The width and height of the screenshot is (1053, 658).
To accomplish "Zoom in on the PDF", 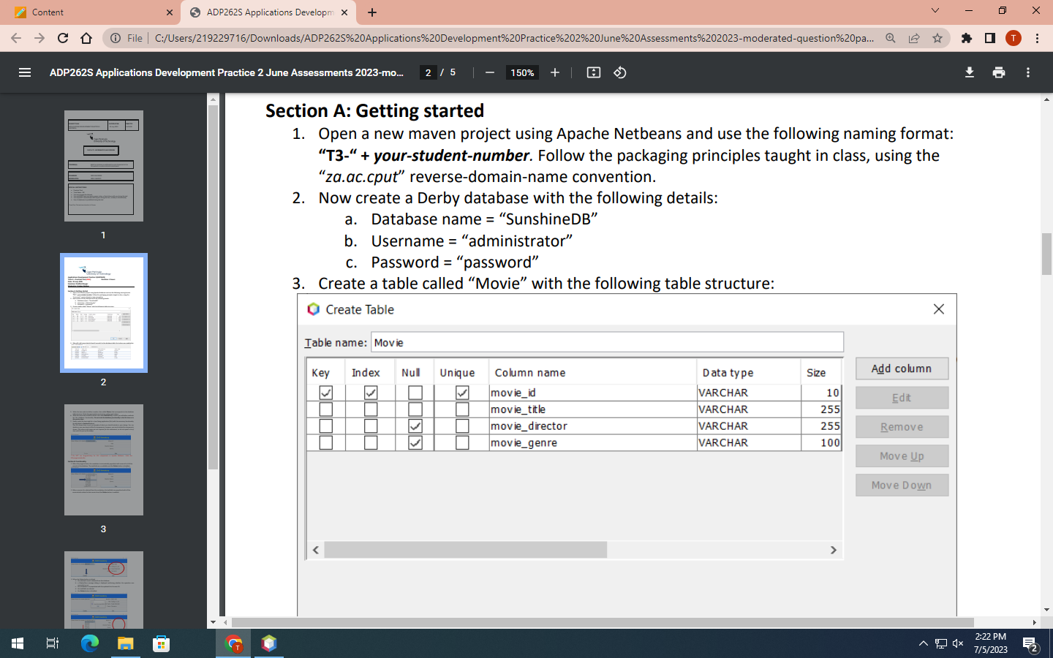I will [x=554, y=72].
